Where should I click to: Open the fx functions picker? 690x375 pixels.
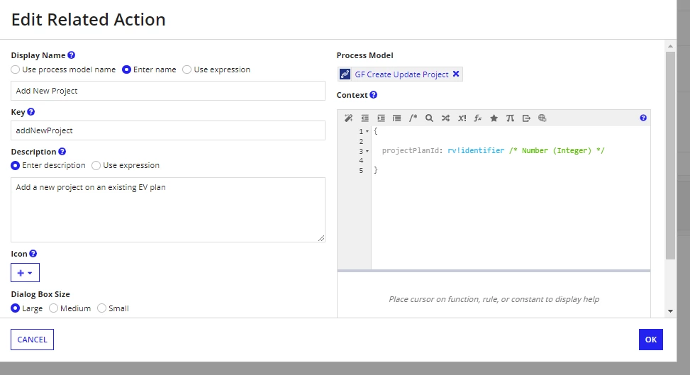[x=478, y=118]
